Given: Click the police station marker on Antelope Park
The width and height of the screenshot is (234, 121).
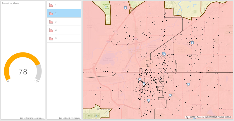Looking at the screenshot, I should pyautogui.click(x=170, y=95).
